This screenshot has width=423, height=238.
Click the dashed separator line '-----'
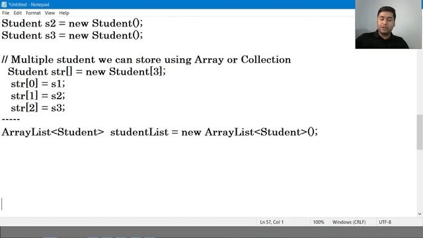pyautogui.click(x=11, y=119)
